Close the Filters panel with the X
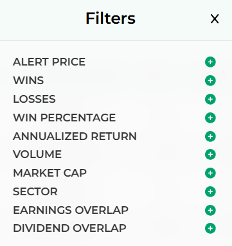This screenshot has width=232, height=246. (215, 19)
